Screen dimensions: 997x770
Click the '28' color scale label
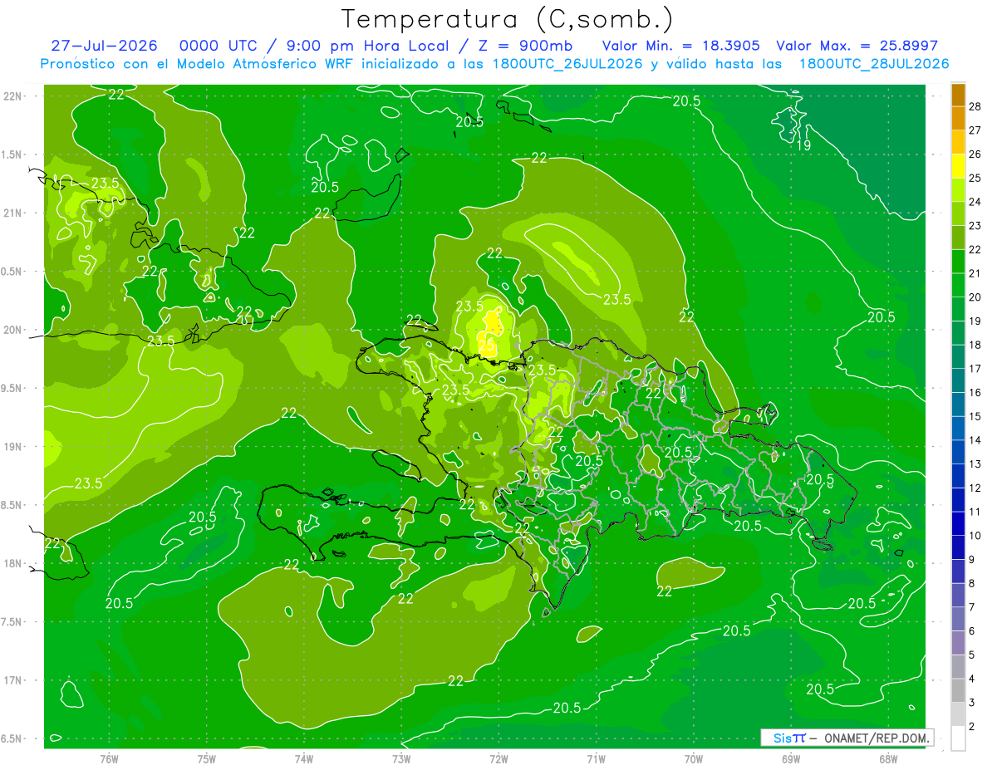975,107
